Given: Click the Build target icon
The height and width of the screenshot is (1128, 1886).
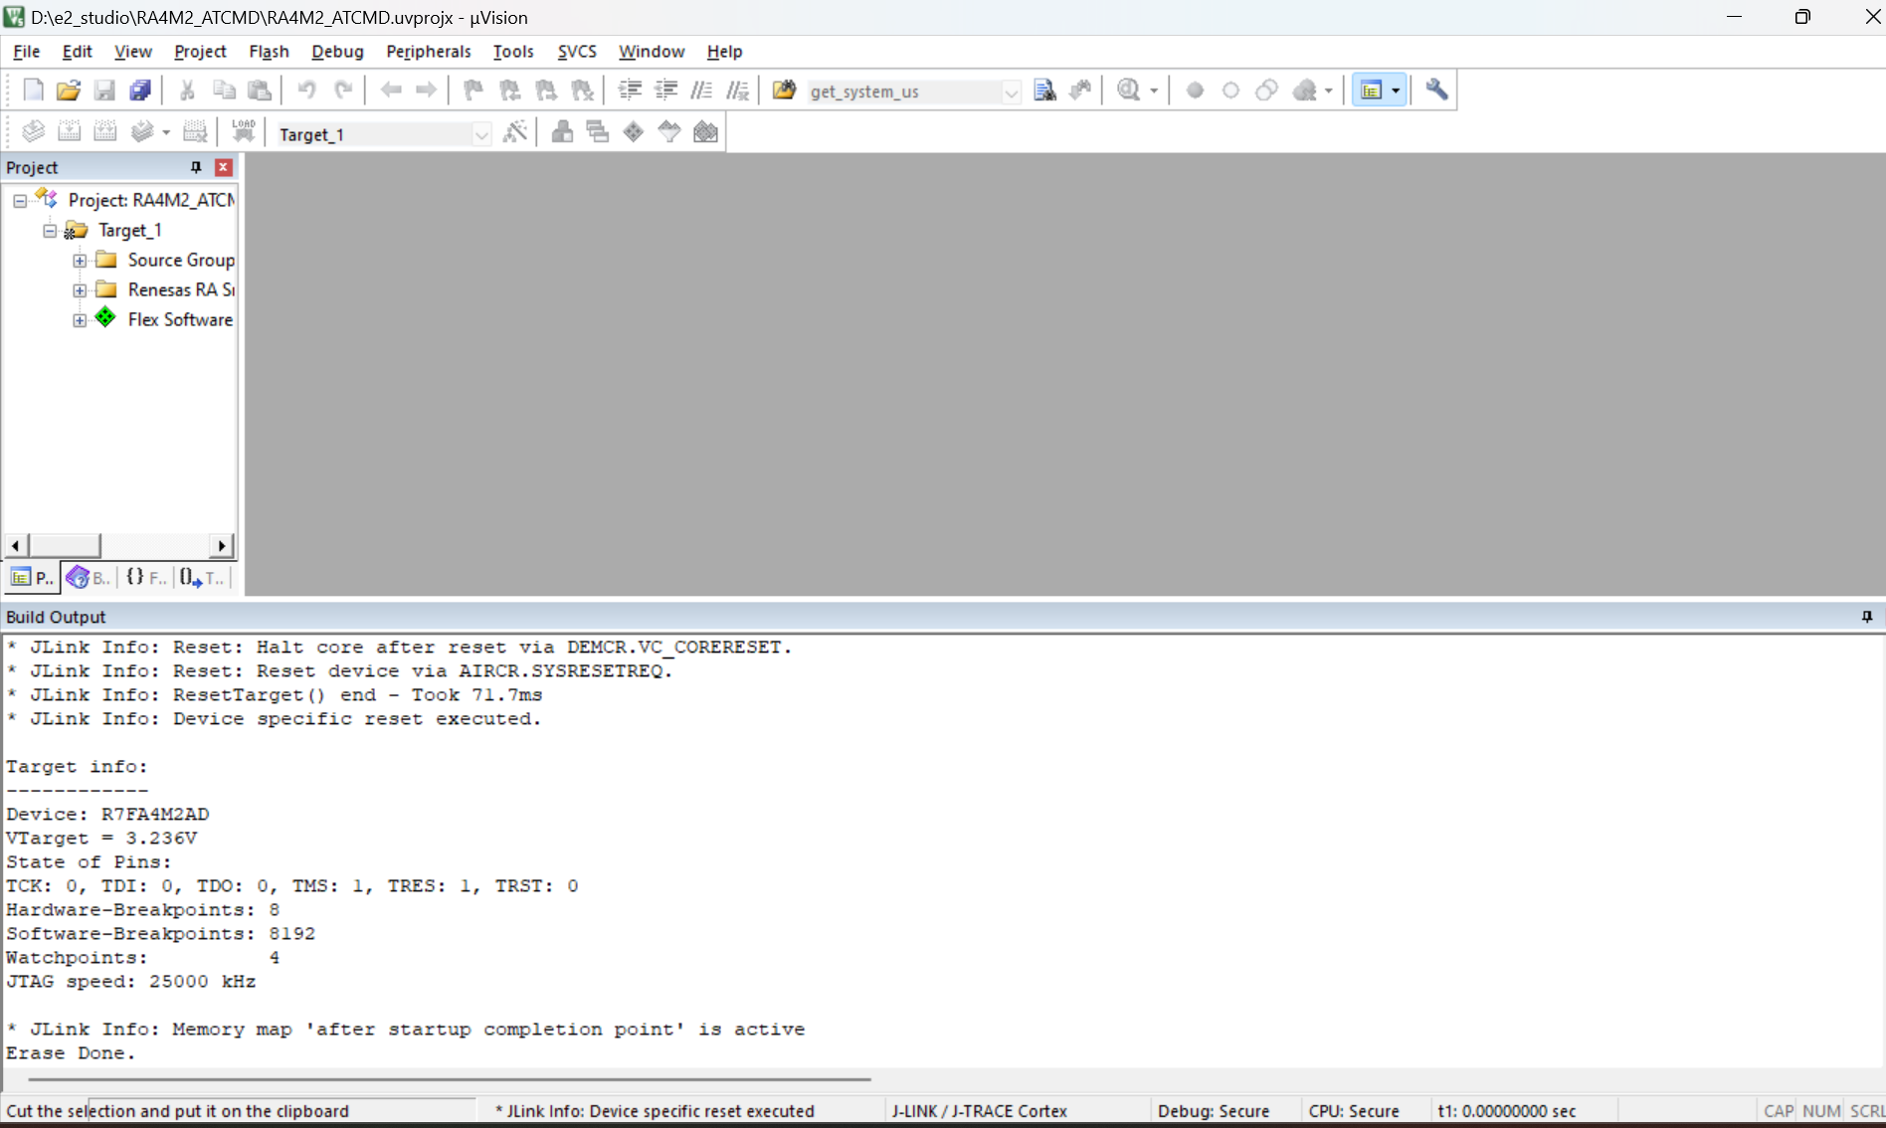Looking at the screenshot, I should tap(69, 132).
